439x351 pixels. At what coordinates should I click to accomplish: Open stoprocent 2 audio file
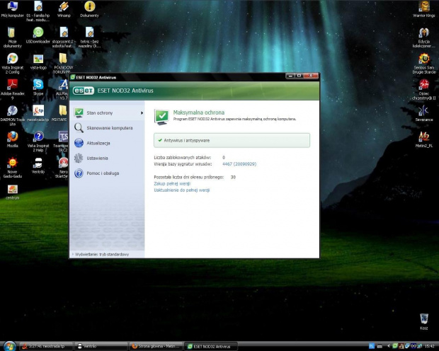coord(64,38)
